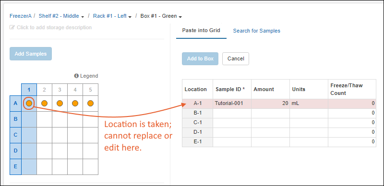Switch to the Search for Samples tab

tap(257, 31)
